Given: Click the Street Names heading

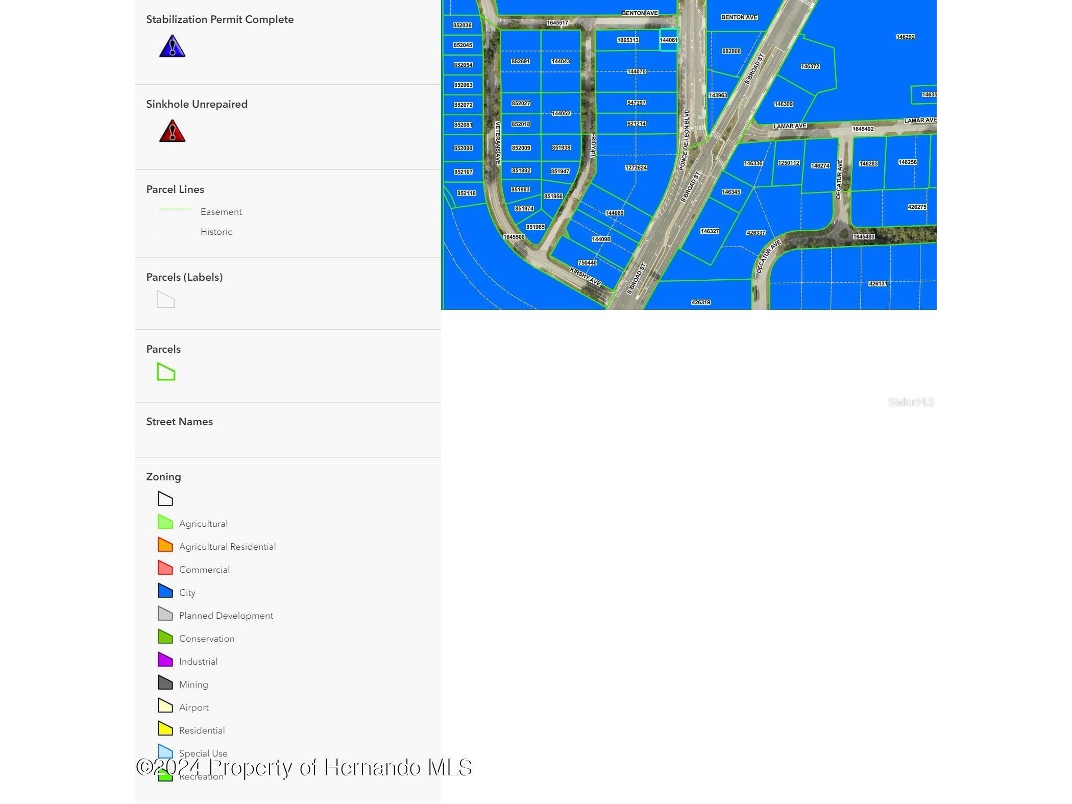Looking at the screenshot, I should pos(180,422).
